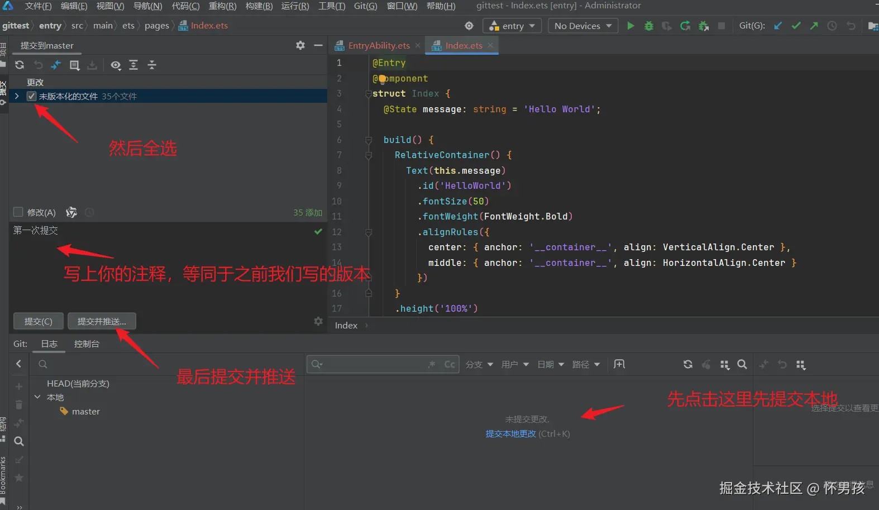Screen dimensions: 879x510
Task: Select HEAD(当前分支) in branch tree
Action: (x=78, y=383)
